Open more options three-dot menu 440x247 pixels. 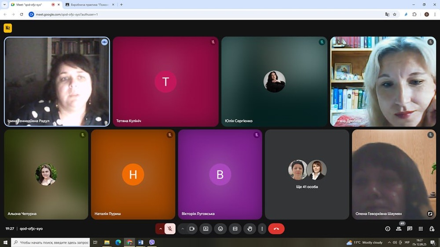click(x=262, y=229)
